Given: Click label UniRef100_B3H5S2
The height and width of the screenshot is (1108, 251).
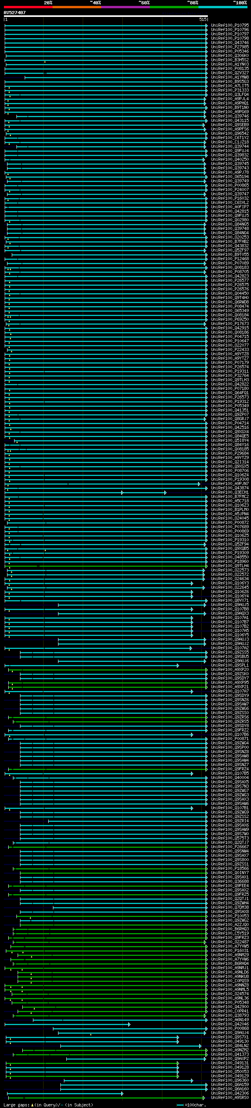Looking at the screenshot, I should [230, 60].
